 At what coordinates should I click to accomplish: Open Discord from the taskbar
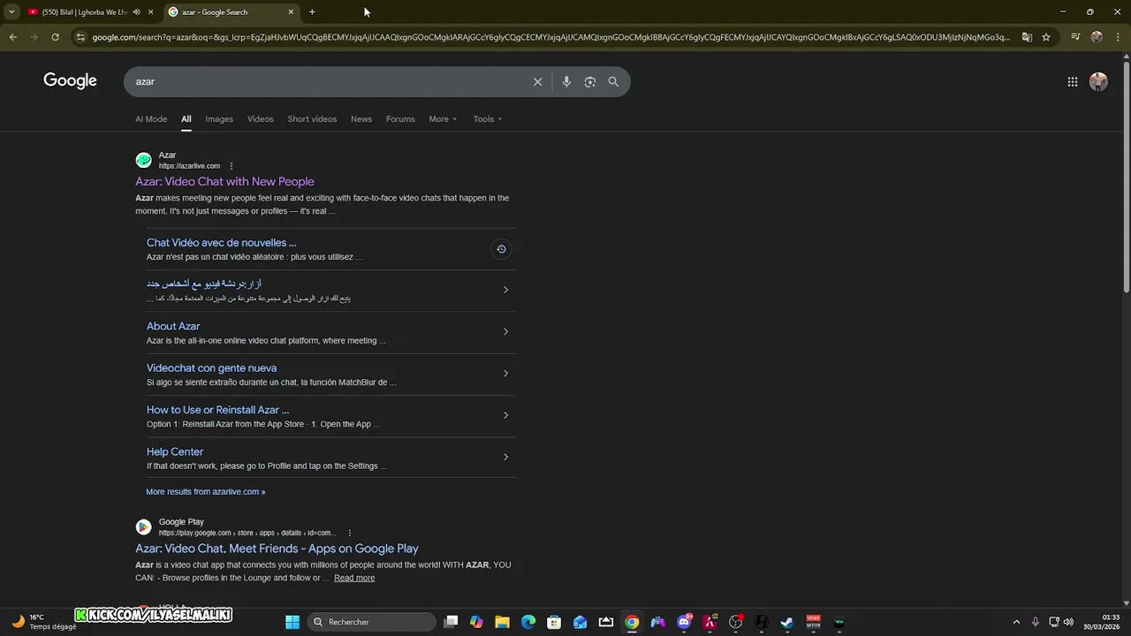pyautogui.click(x=684, y=622)
